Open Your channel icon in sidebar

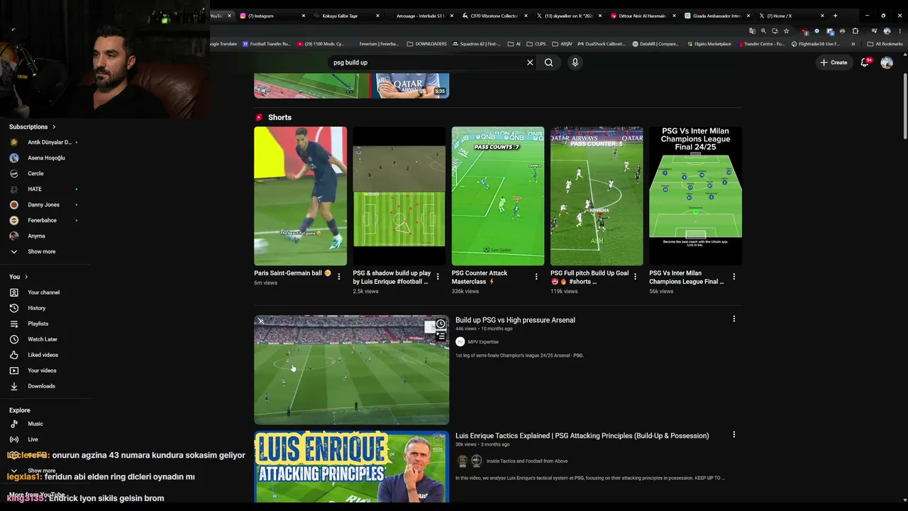pyautogui.click(x=14, y=292)
